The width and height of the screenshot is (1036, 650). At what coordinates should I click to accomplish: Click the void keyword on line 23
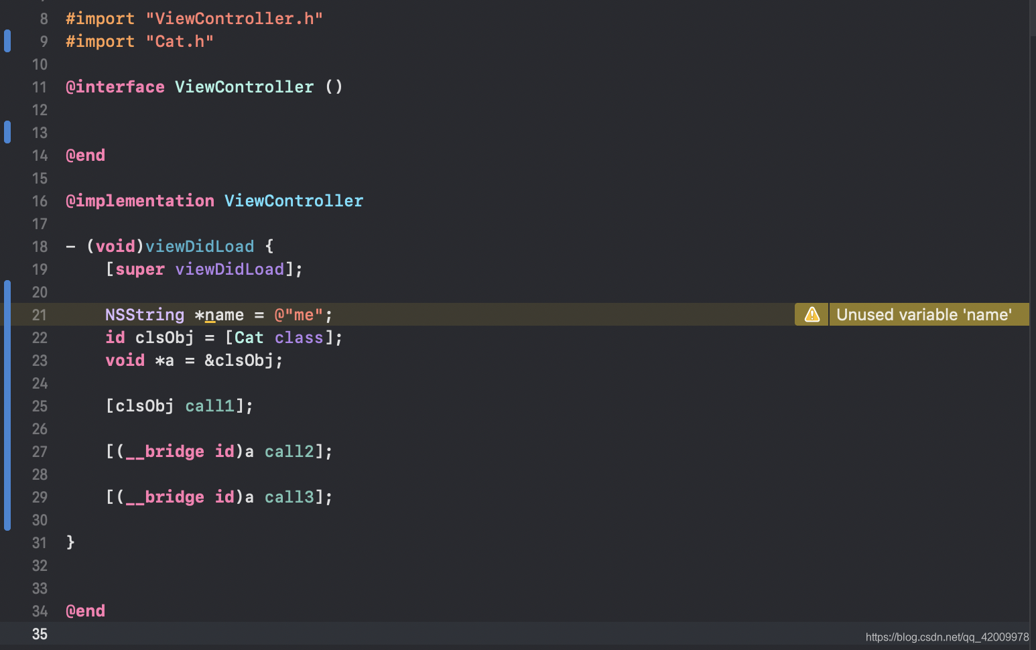click(125, 361)
